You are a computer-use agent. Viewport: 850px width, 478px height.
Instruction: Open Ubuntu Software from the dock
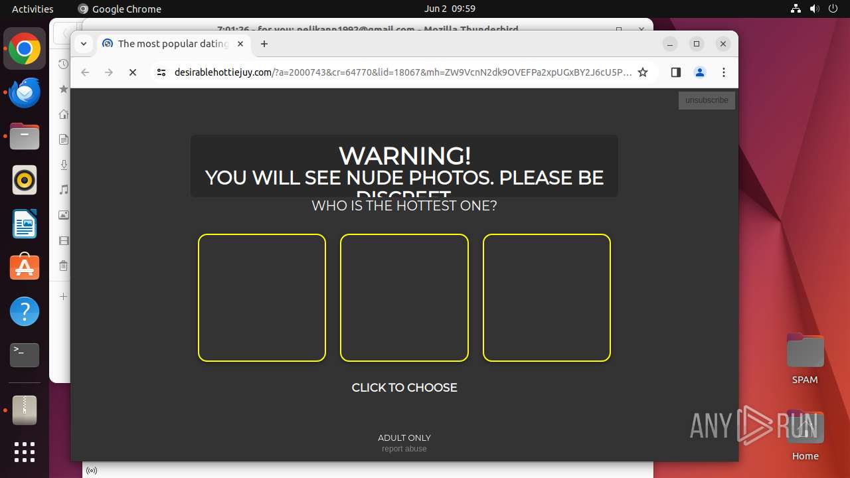click(x=25, y=268)
